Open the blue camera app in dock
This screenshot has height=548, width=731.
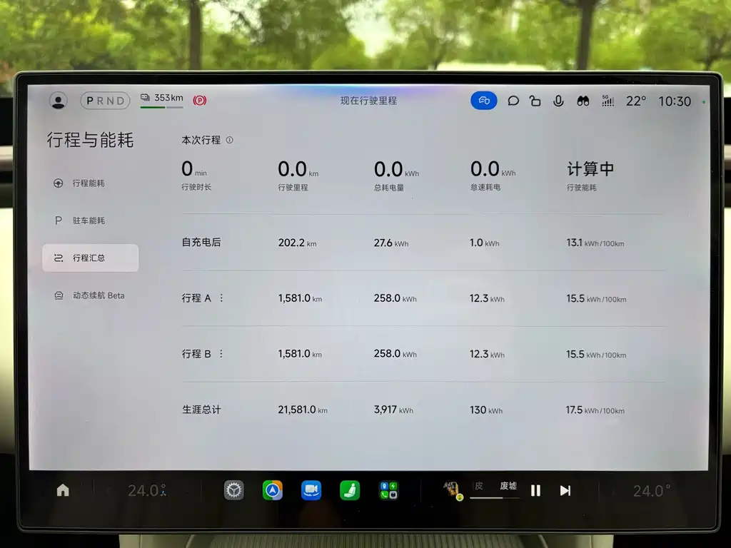coord(311,490)
